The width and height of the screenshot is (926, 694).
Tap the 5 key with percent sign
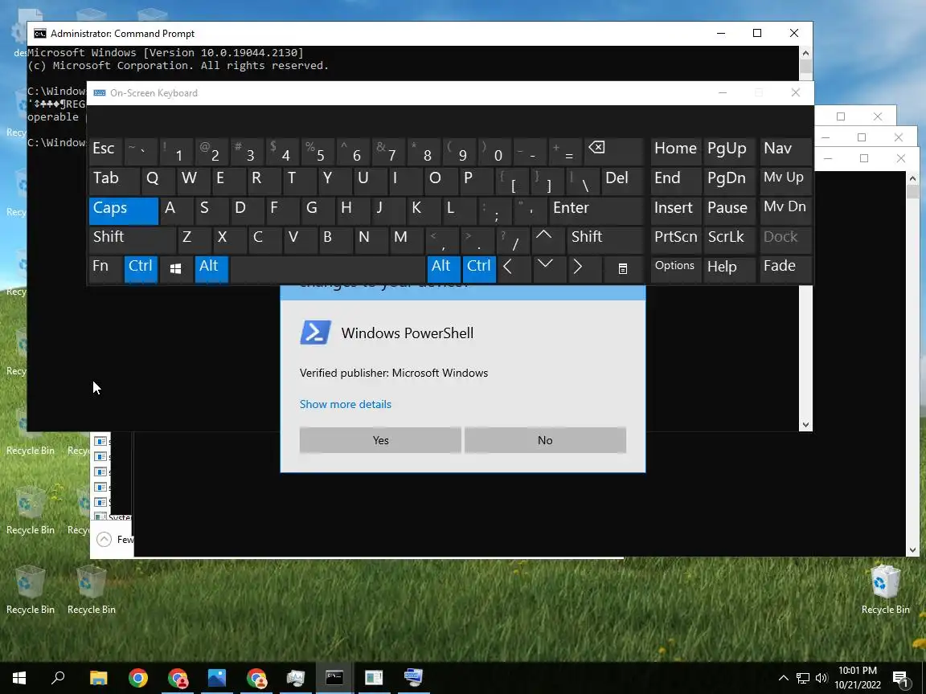coord(318,152)
